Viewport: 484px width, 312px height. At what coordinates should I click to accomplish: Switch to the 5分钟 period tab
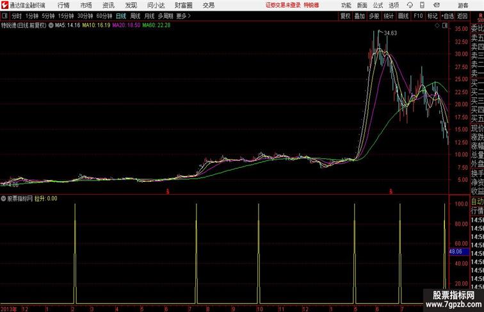tap(48, 16)
